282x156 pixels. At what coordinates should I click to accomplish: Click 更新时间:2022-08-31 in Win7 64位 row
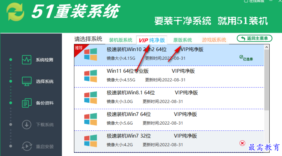click(163, 123)
